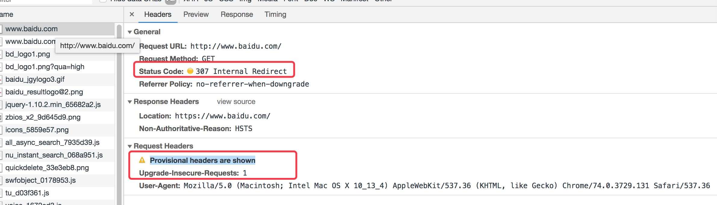The height and width of the screenshot is (205, 717).
Task: Select the quickdelete_33e3eb8.png request
Action: [x=47, y=168]
